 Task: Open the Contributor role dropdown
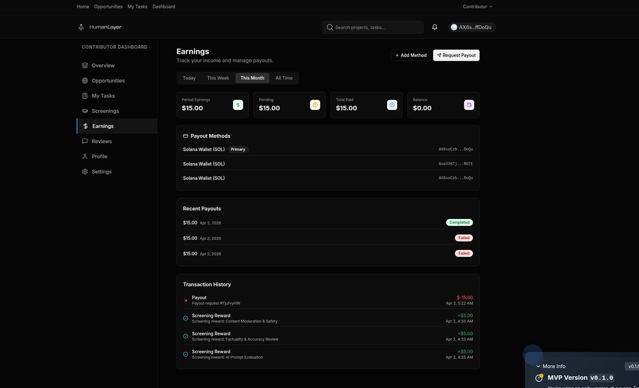tap(478, 6)
